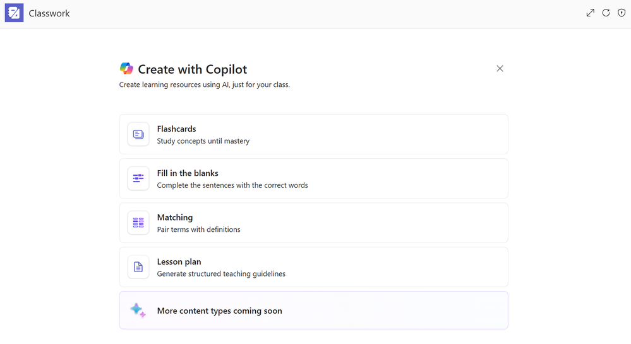Open the expand to full screen icon

[x=590, y=13]
